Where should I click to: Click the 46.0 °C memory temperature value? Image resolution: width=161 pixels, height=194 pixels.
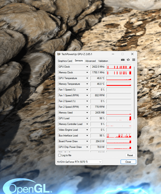coord(98,84)
